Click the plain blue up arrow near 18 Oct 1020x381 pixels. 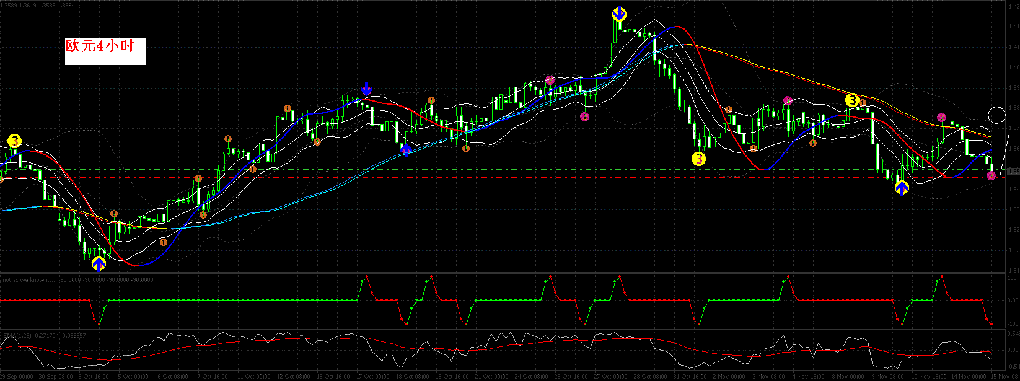click(x=406, y=149)
